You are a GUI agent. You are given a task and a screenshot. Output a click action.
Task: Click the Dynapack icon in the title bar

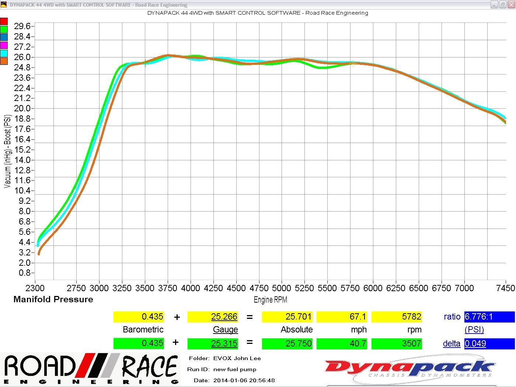(4, 5)
